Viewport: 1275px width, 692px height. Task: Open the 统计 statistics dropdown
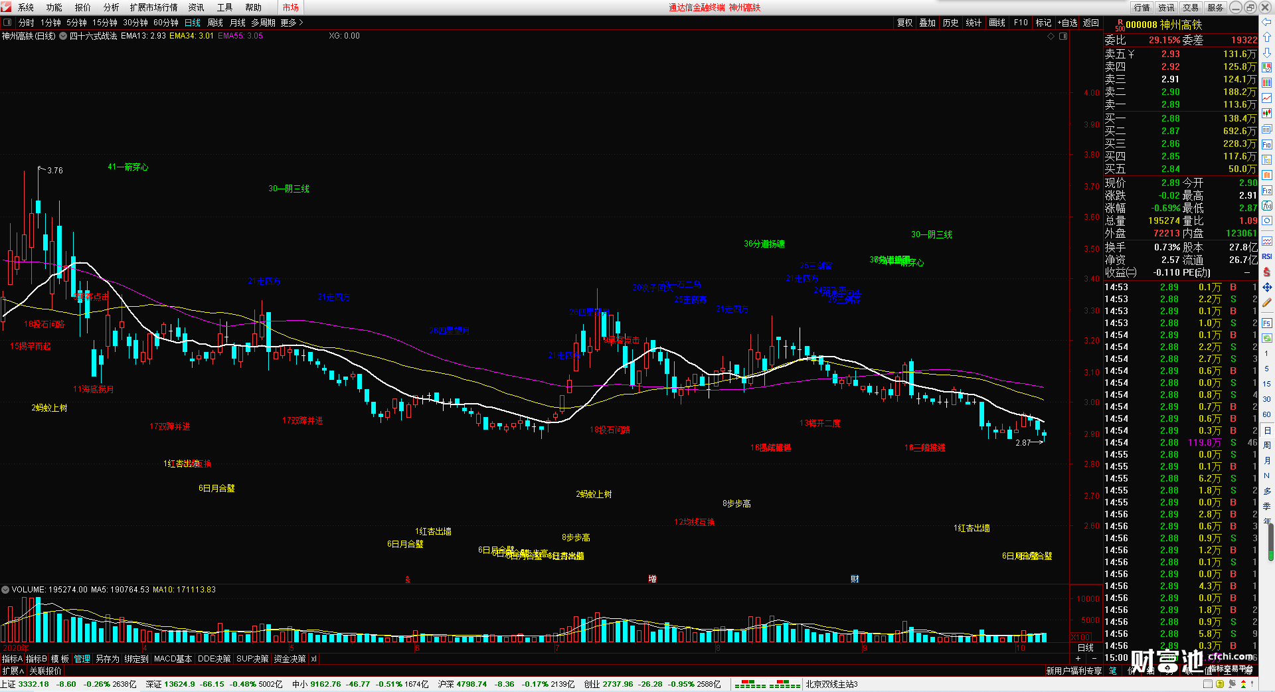[x=974, y=23]
